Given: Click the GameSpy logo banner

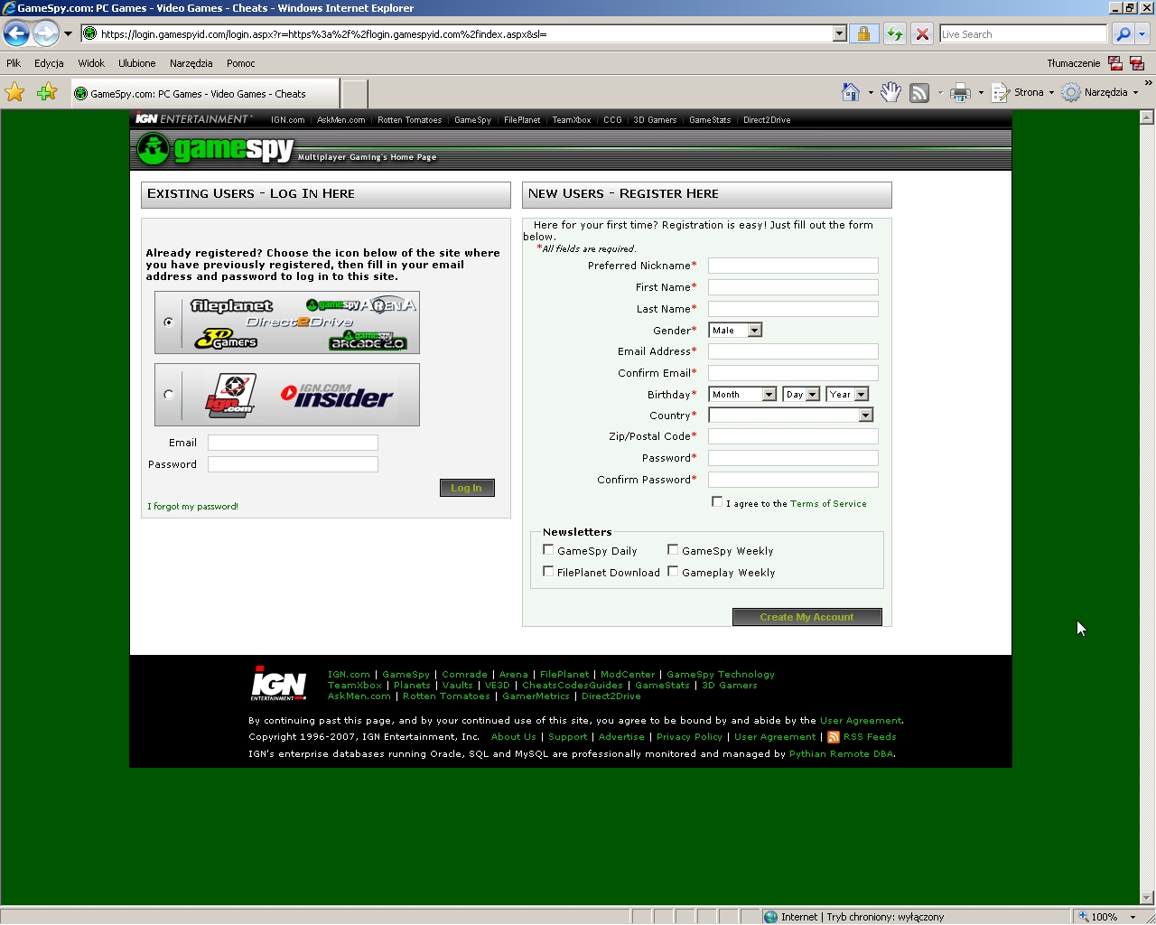Looking at the screenshot, I should (214, 149).
